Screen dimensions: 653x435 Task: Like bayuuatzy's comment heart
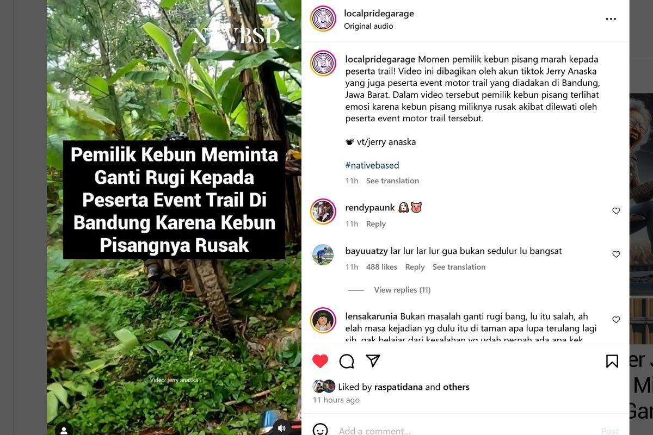tap(616, 254)
